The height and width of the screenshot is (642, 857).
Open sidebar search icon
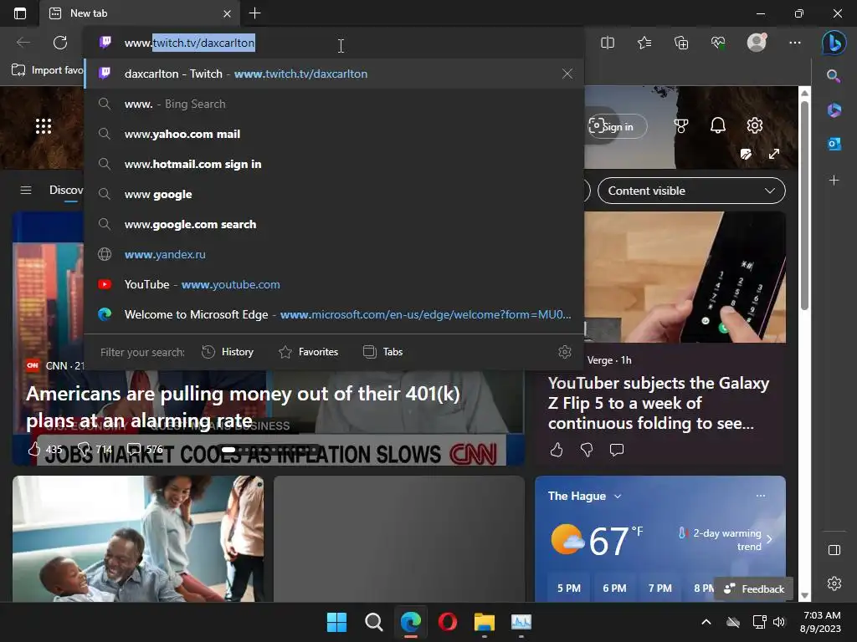(833, 75)
